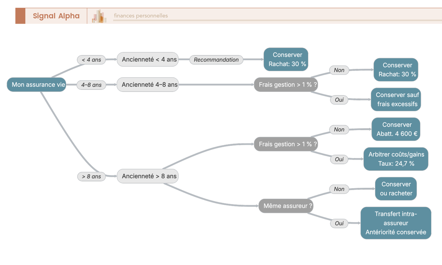Select the Conserver sauf frais excessifs outcome

(x=396, y=99)
